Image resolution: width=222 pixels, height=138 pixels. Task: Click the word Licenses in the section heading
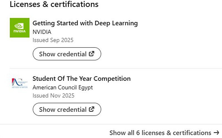click(23, 4)
